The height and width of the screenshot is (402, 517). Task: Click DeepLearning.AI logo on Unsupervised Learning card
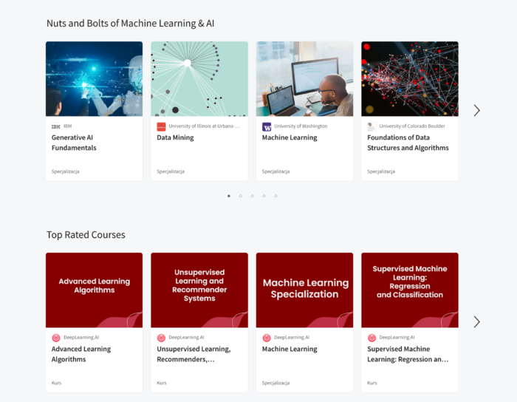[162, 338]
